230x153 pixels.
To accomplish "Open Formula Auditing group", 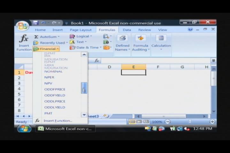I will pos(141,43).
